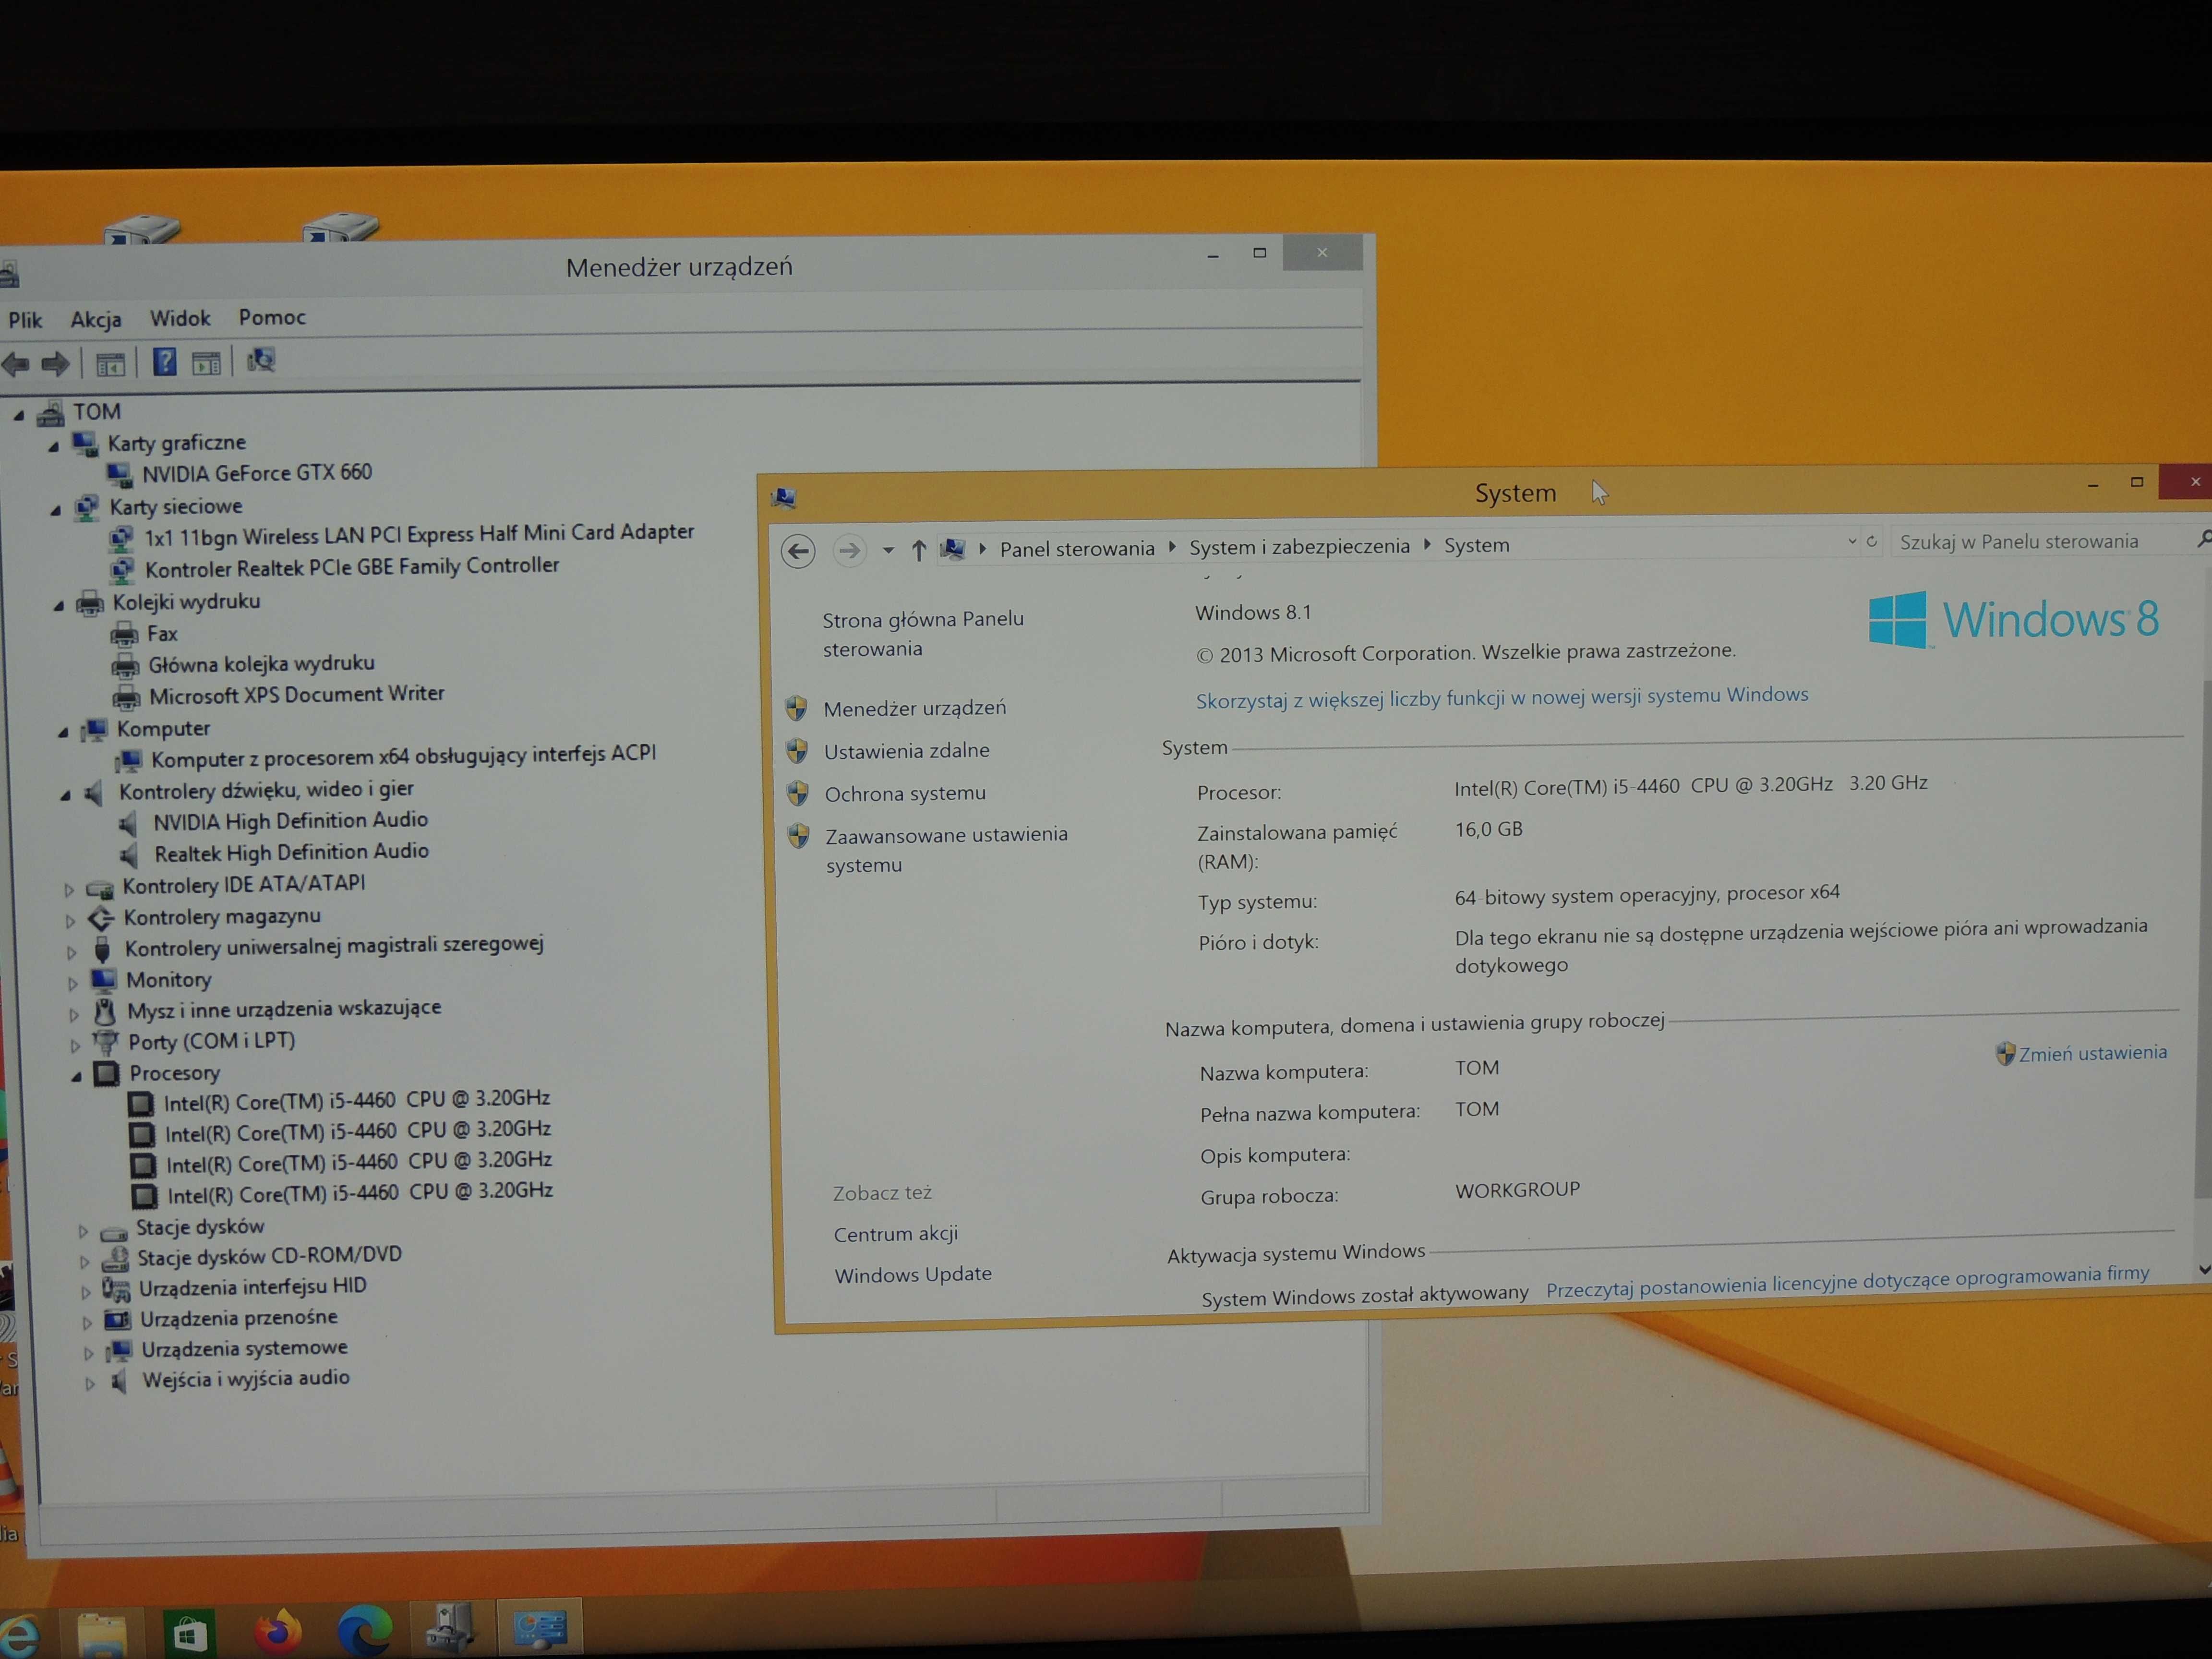This screenshot has width=2212, height=1659.
Task: Open Windows Update link
Action: (x=913, y=1275)
